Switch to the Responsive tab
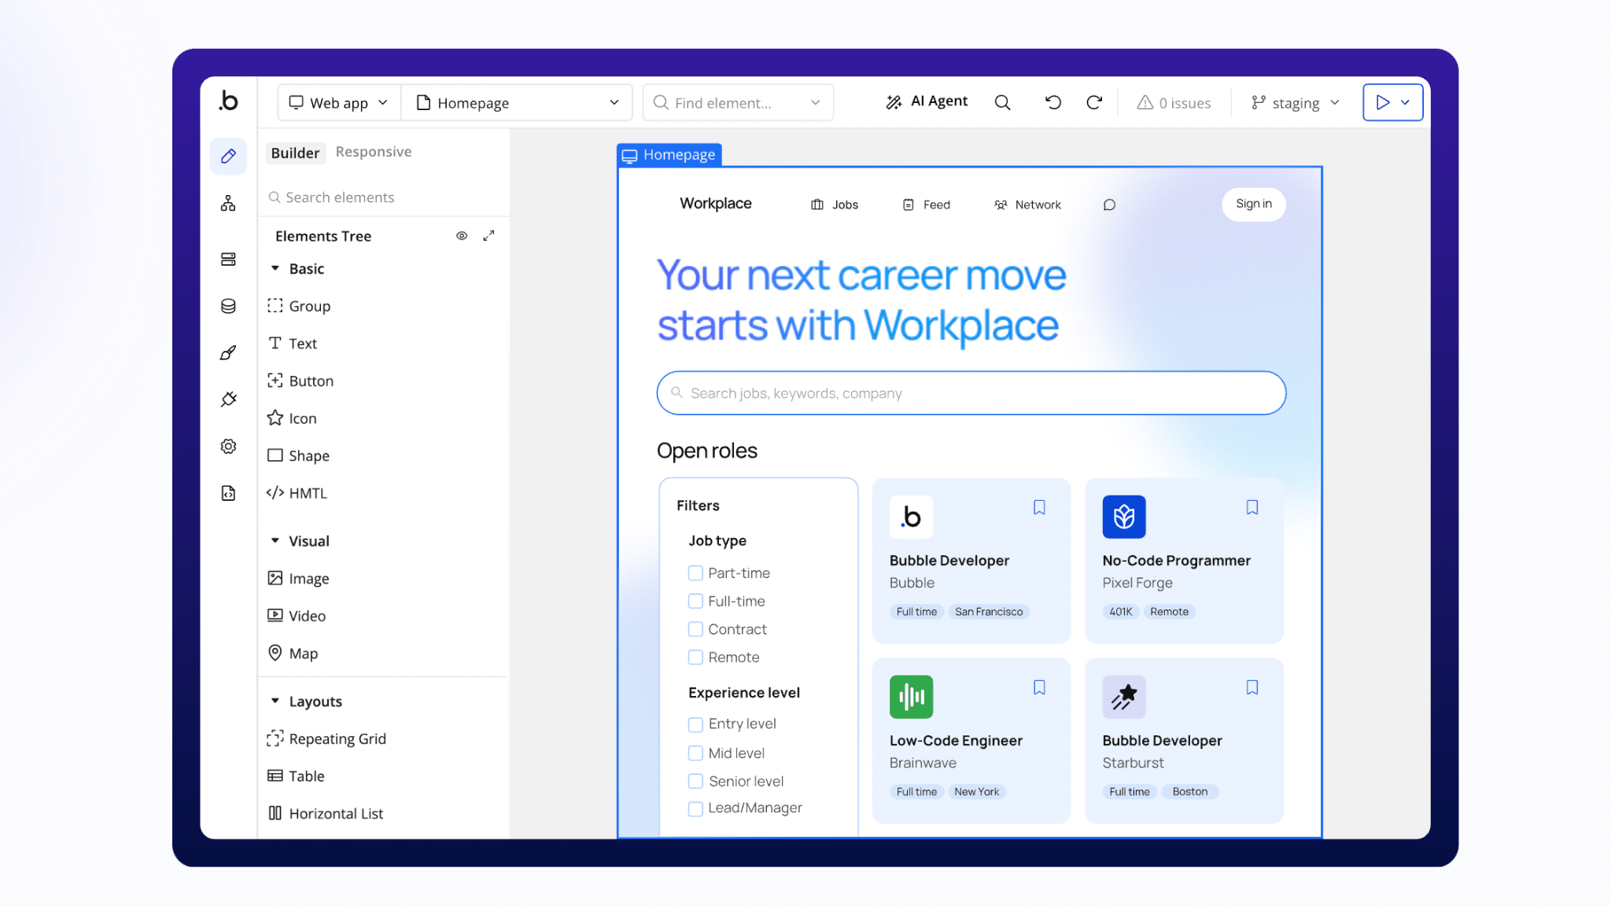 click(x=374, y=151)
